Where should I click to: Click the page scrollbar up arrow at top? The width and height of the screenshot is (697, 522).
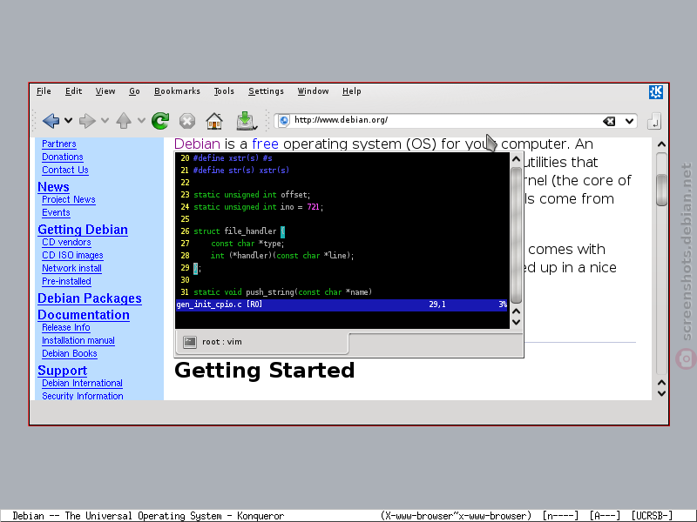(x=661, y=144)
